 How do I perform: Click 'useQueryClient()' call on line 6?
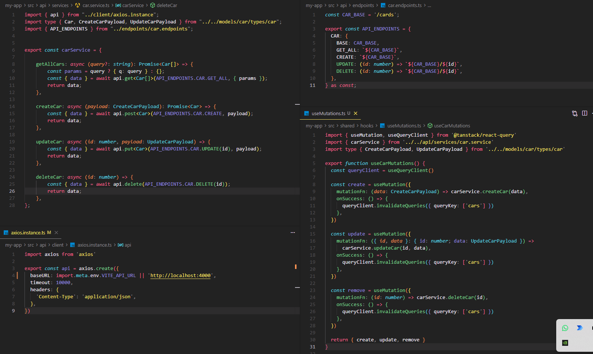[x=411, y=170]
